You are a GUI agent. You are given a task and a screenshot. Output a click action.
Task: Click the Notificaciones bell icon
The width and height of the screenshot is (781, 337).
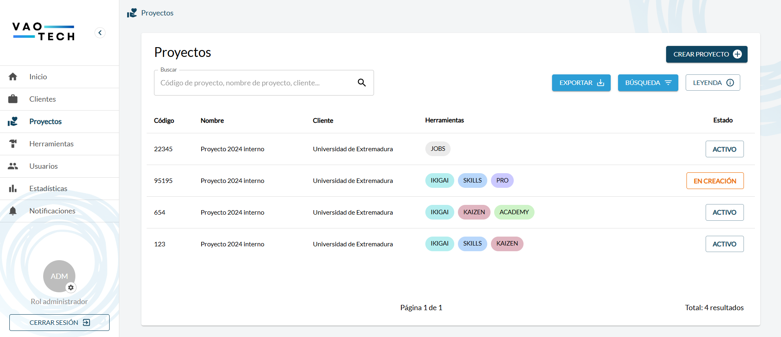coord(13,211)
